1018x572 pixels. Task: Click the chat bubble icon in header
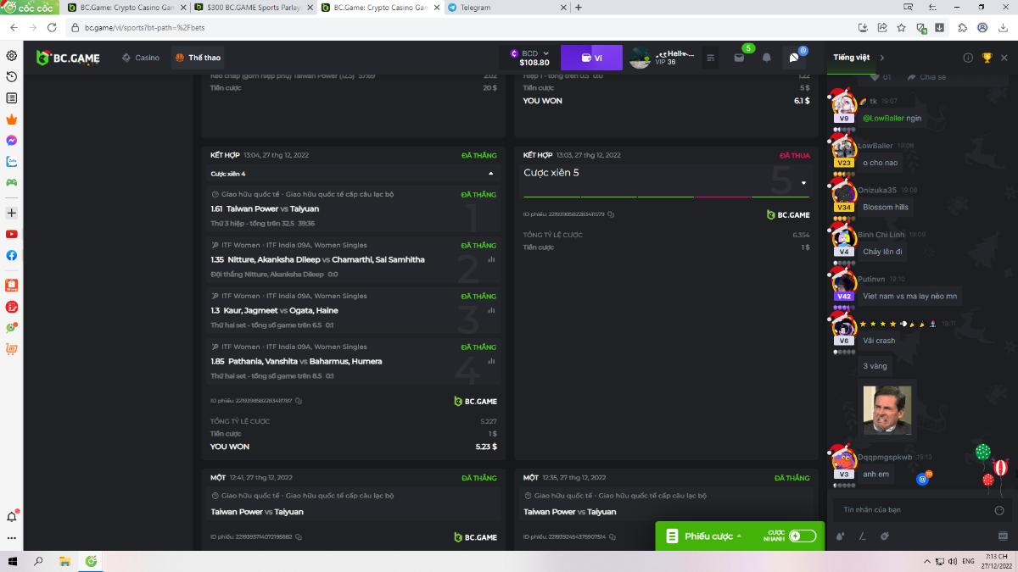pos(794,58)
